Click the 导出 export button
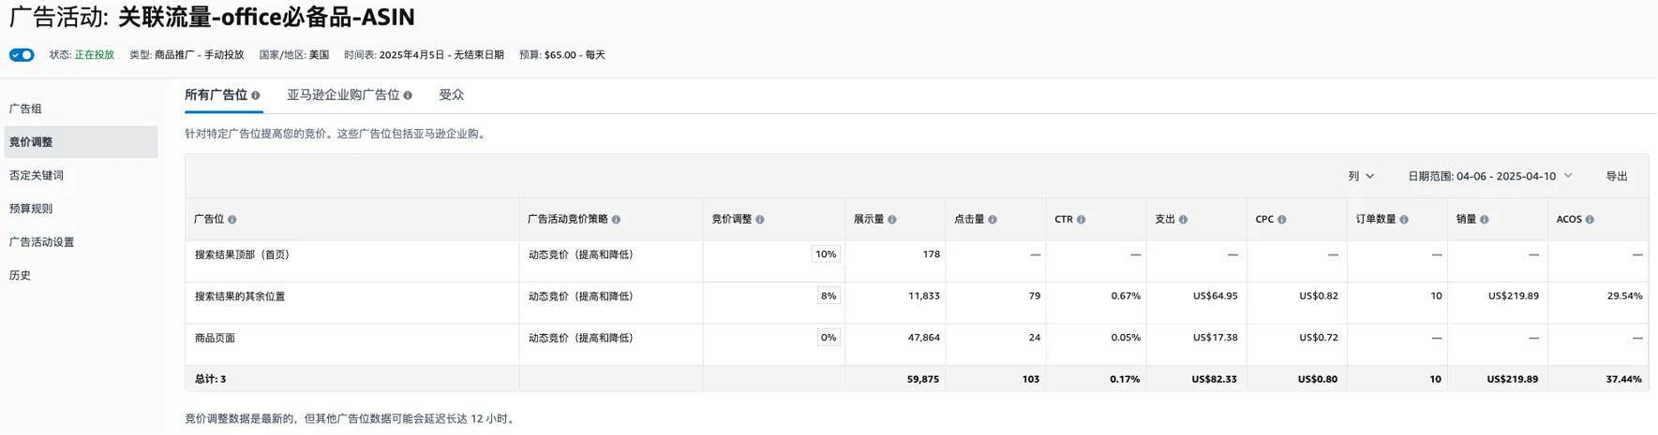The image size is (1658, 435). pos(1617,176)
